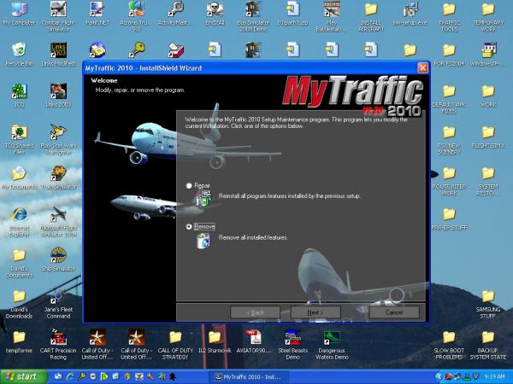Select the Acronis True Image shortcut
Image resolution: width=513 pixels, height=384 pixels.
[x=137, y=16]
